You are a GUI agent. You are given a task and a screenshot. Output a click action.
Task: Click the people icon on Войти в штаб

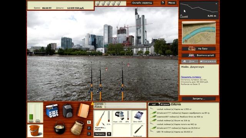191,55
